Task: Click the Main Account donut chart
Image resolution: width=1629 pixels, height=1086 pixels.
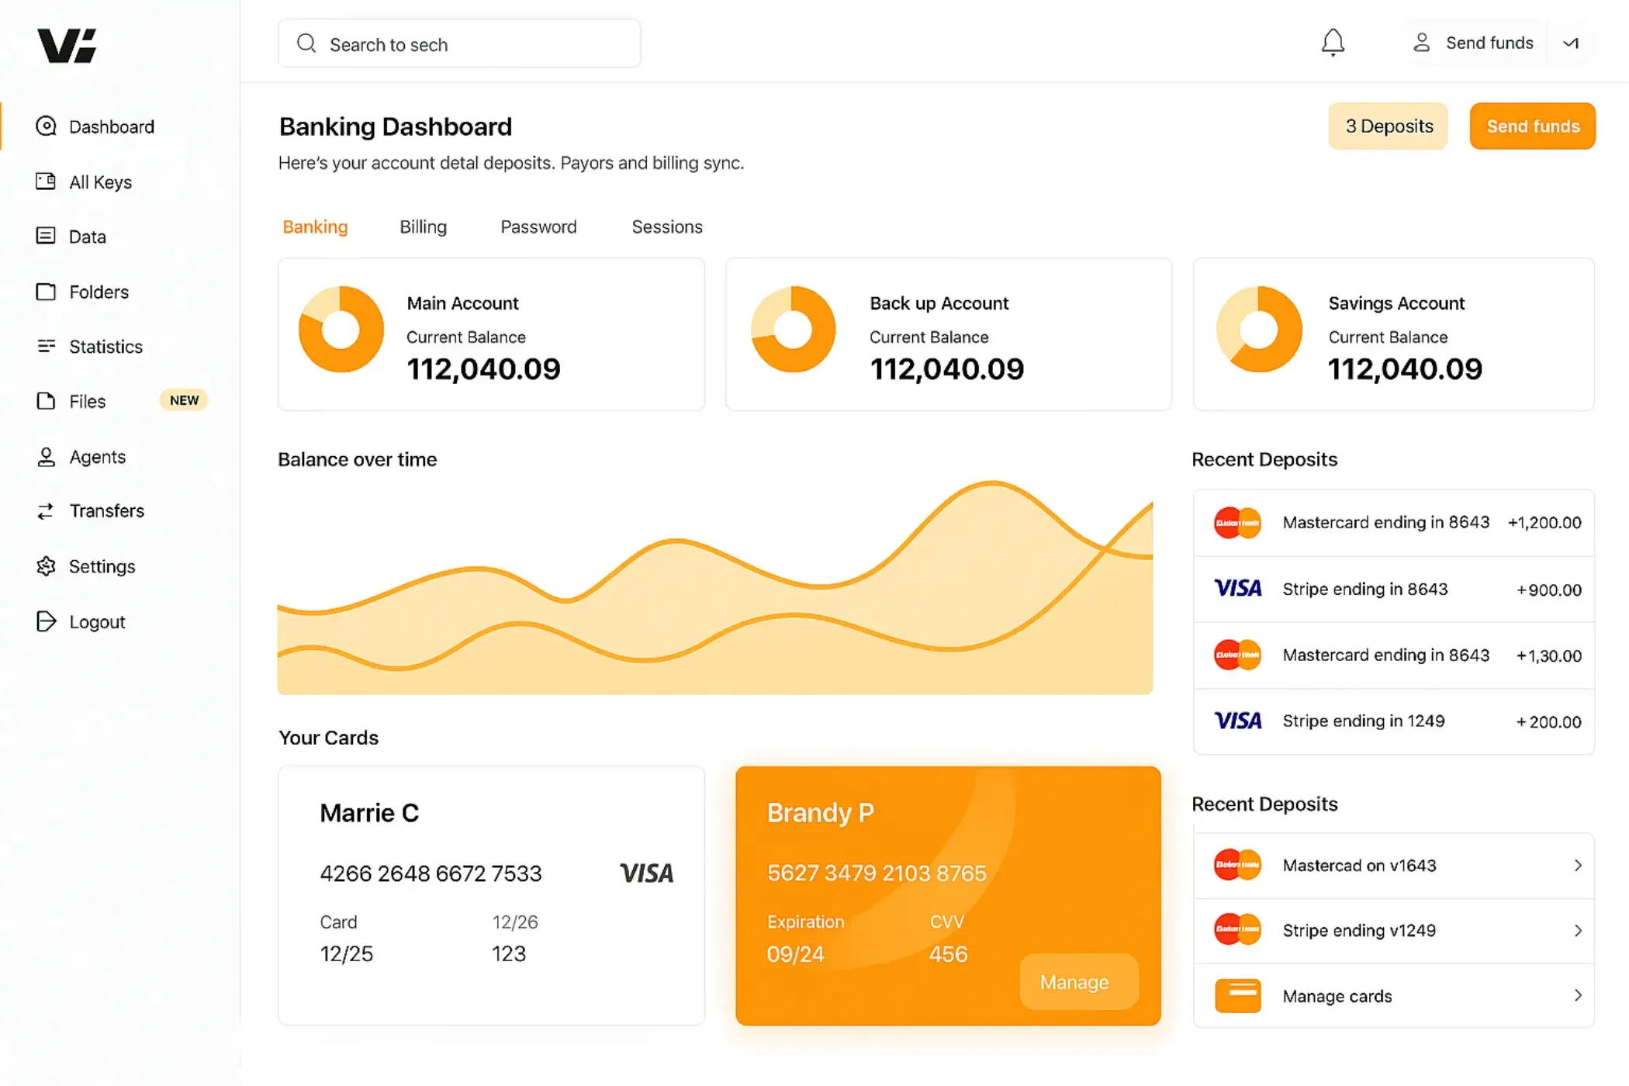Action: point(340,329)
